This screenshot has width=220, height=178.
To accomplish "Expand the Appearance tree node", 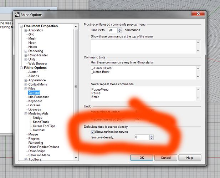I will 26,80.
